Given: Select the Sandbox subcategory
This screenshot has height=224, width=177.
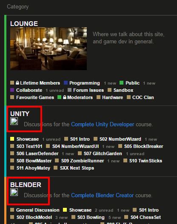Looking at the screenshot, I should point(123,90).
